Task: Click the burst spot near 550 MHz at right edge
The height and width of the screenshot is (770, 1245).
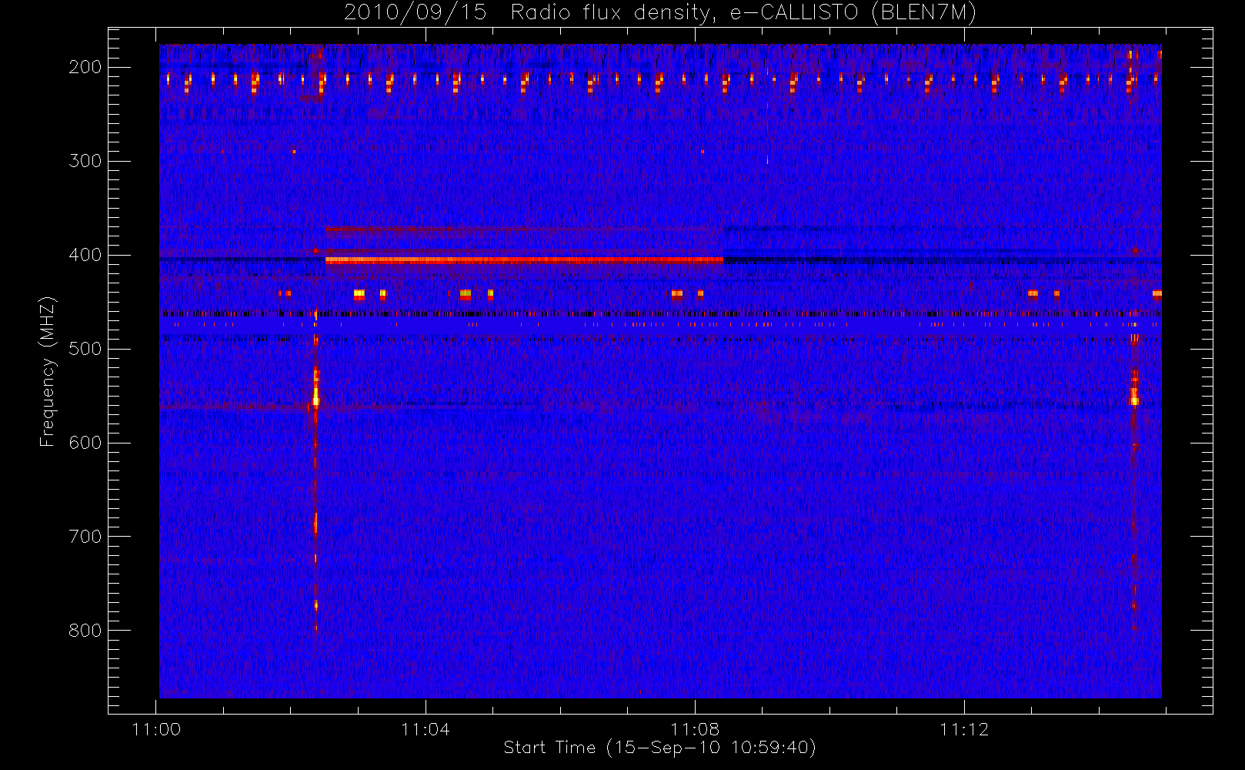Action: pos(1133,396)
